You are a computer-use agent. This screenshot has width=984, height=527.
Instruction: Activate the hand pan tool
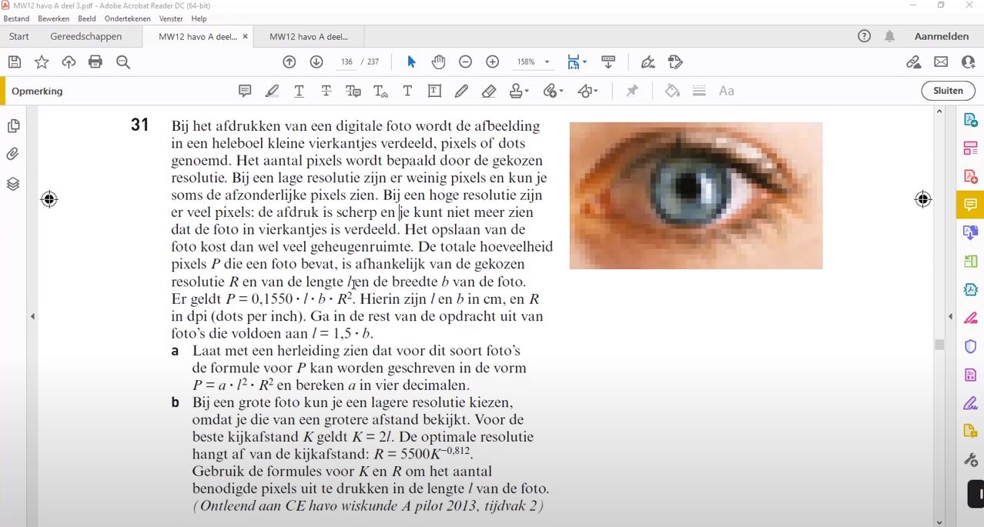click(438, 62)
